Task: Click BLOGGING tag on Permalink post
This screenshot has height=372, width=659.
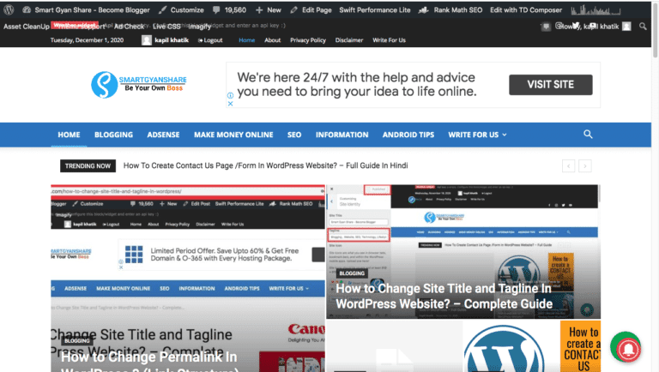Action: tap(77, 341)
